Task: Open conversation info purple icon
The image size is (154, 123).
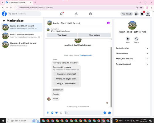Action: [108, 23]
